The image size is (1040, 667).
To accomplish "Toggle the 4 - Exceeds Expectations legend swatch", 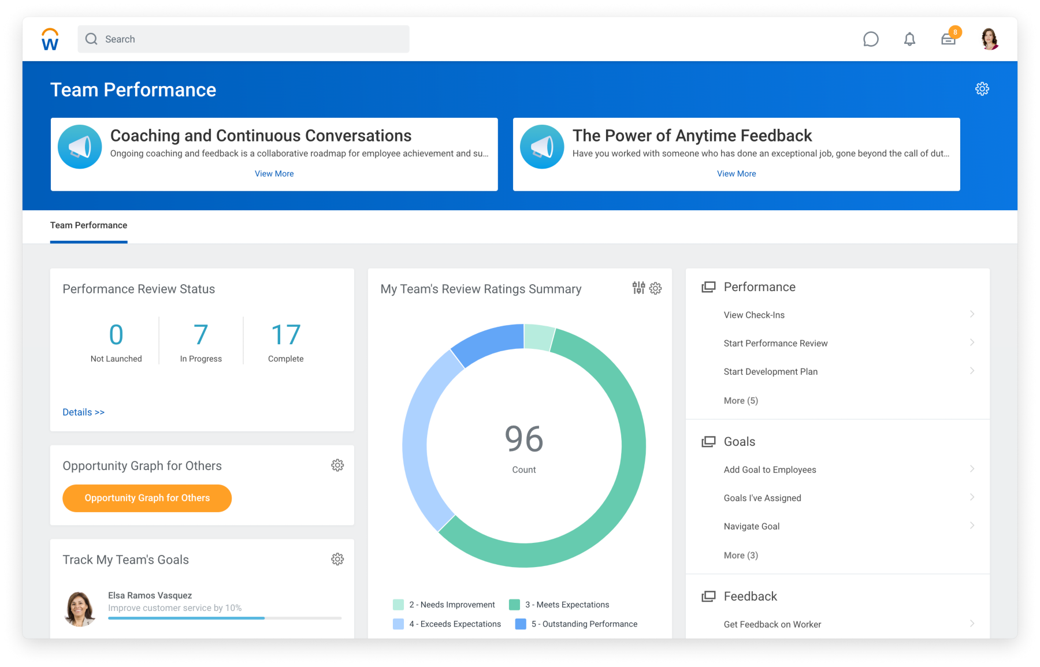I will pos(398,624).
